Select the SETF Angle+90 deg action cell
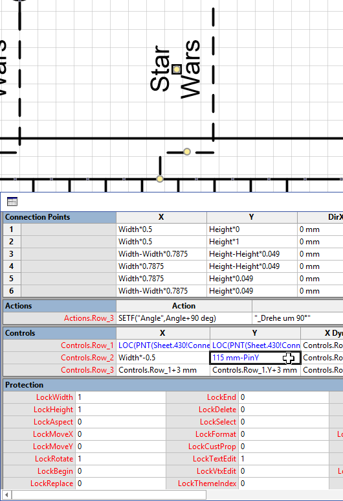 tap(184, 318)
